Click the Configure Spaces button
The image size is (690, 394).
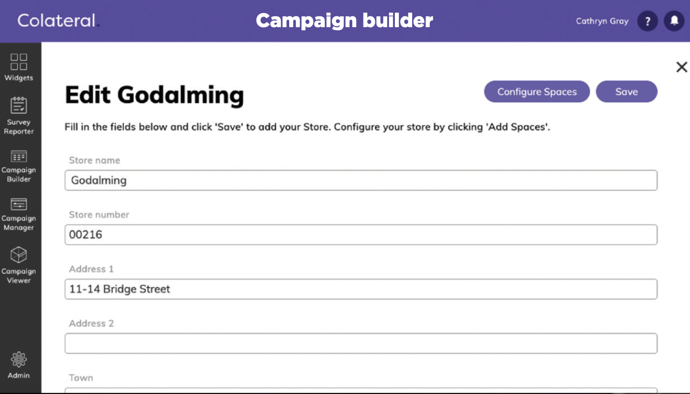tap(537, 91)
